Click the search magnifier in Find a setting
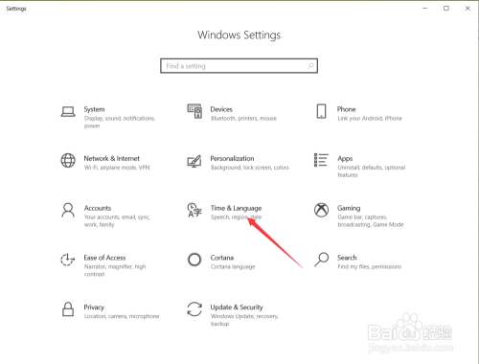 [x=310, y=66]
